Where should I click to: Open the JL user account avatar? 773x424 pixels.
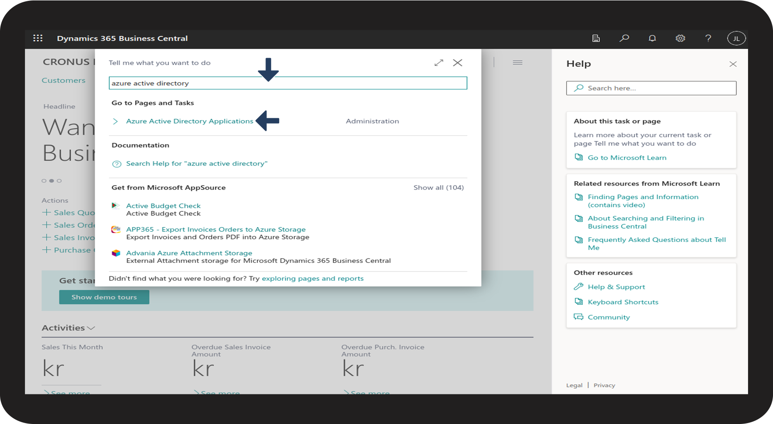736,38
